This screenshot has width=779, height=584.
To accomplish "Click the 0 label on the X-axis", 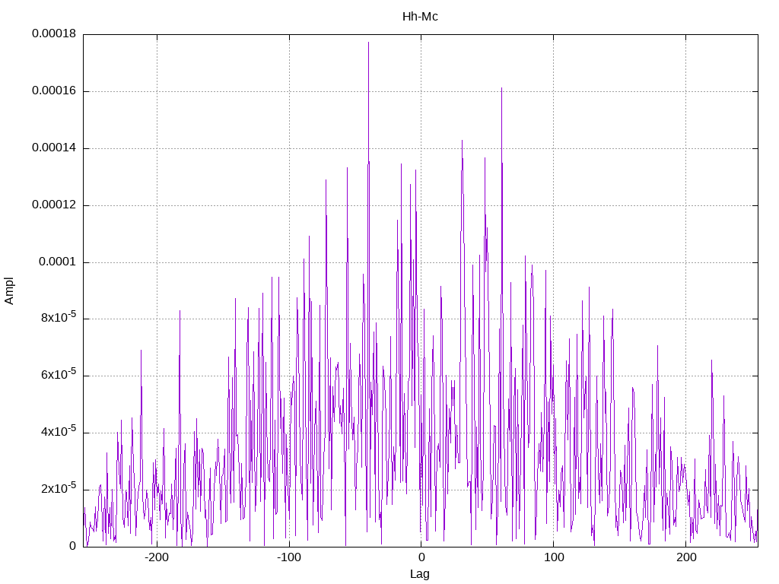I will 421,557.
